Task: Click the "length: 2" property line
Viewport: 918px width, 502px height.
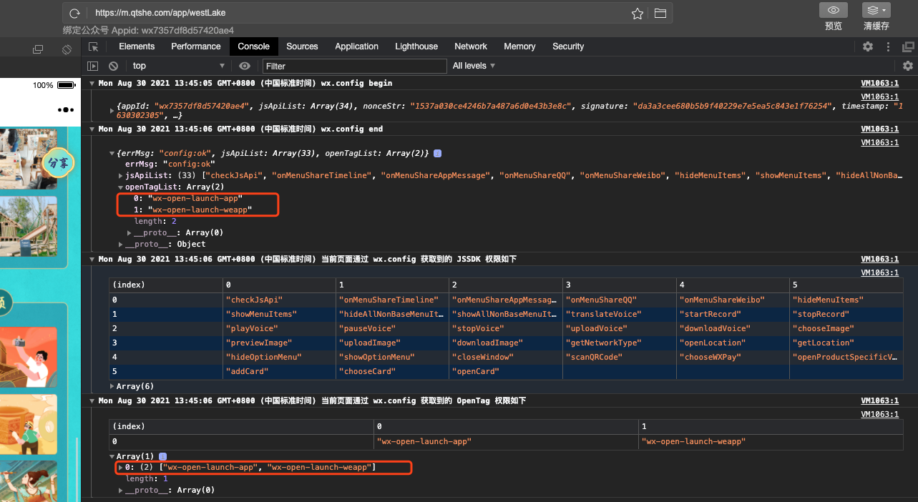Action: click(155, 221)
